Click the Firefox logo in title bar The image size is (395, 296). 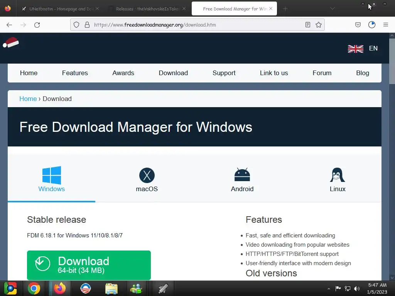[8, 8]
